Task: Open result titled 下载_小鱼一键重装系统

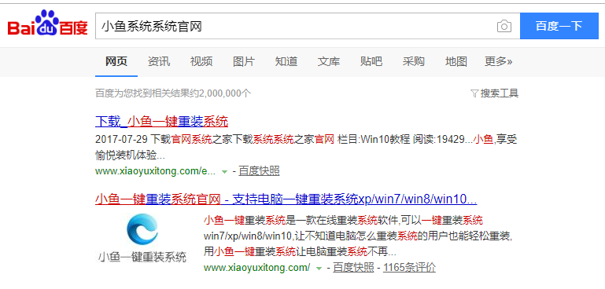Action: 161,122
